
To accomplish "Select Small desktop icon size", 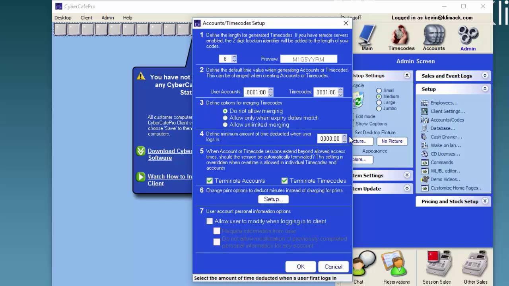I will coord(379,91).
